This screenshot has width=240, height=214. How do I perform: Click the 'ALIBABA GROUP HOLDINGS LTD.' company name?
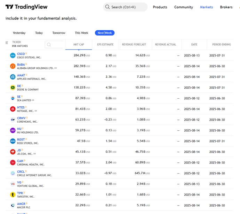point(35,68)
